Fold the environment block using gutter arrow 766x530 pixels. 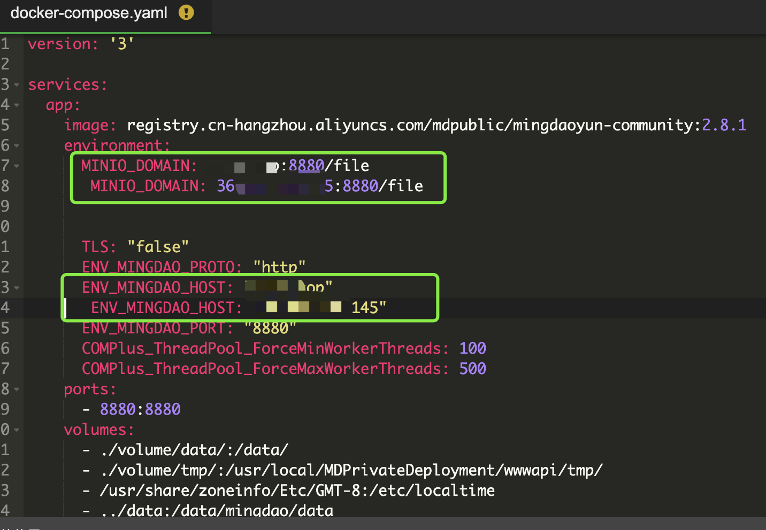tap(17, 146)
